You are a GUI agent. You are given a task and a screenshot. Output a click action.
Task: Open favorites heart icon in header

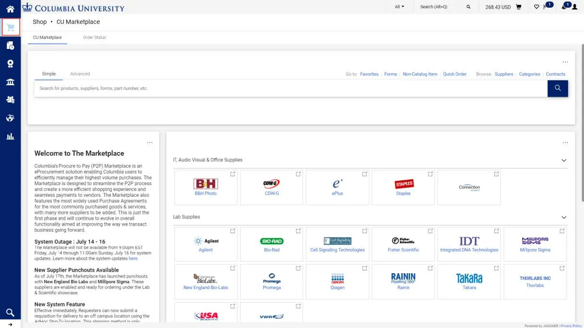point(536,7)
